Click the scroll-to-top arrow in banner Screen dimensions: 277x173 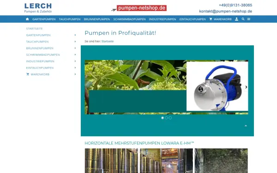click(x=246, y=125)
